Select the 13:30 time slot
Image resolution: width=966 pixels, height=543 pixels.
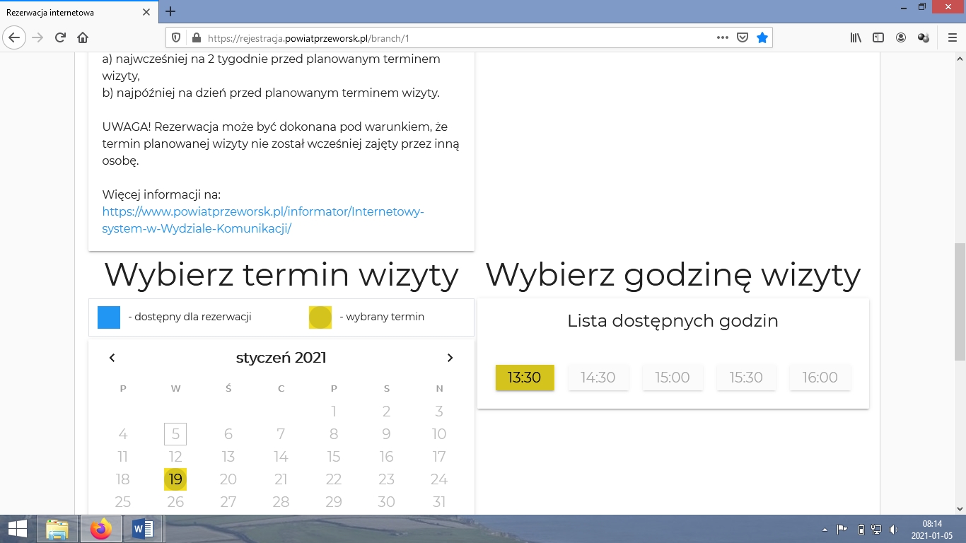[x=524, y=378]
